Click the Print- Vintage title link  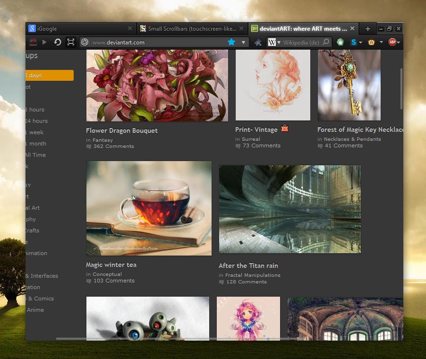pos(256,129)
